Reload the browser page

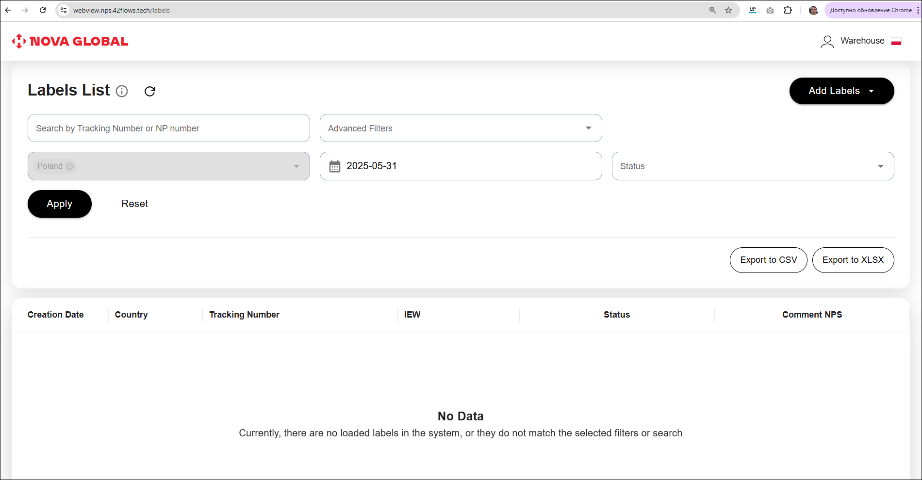point(43,10)
